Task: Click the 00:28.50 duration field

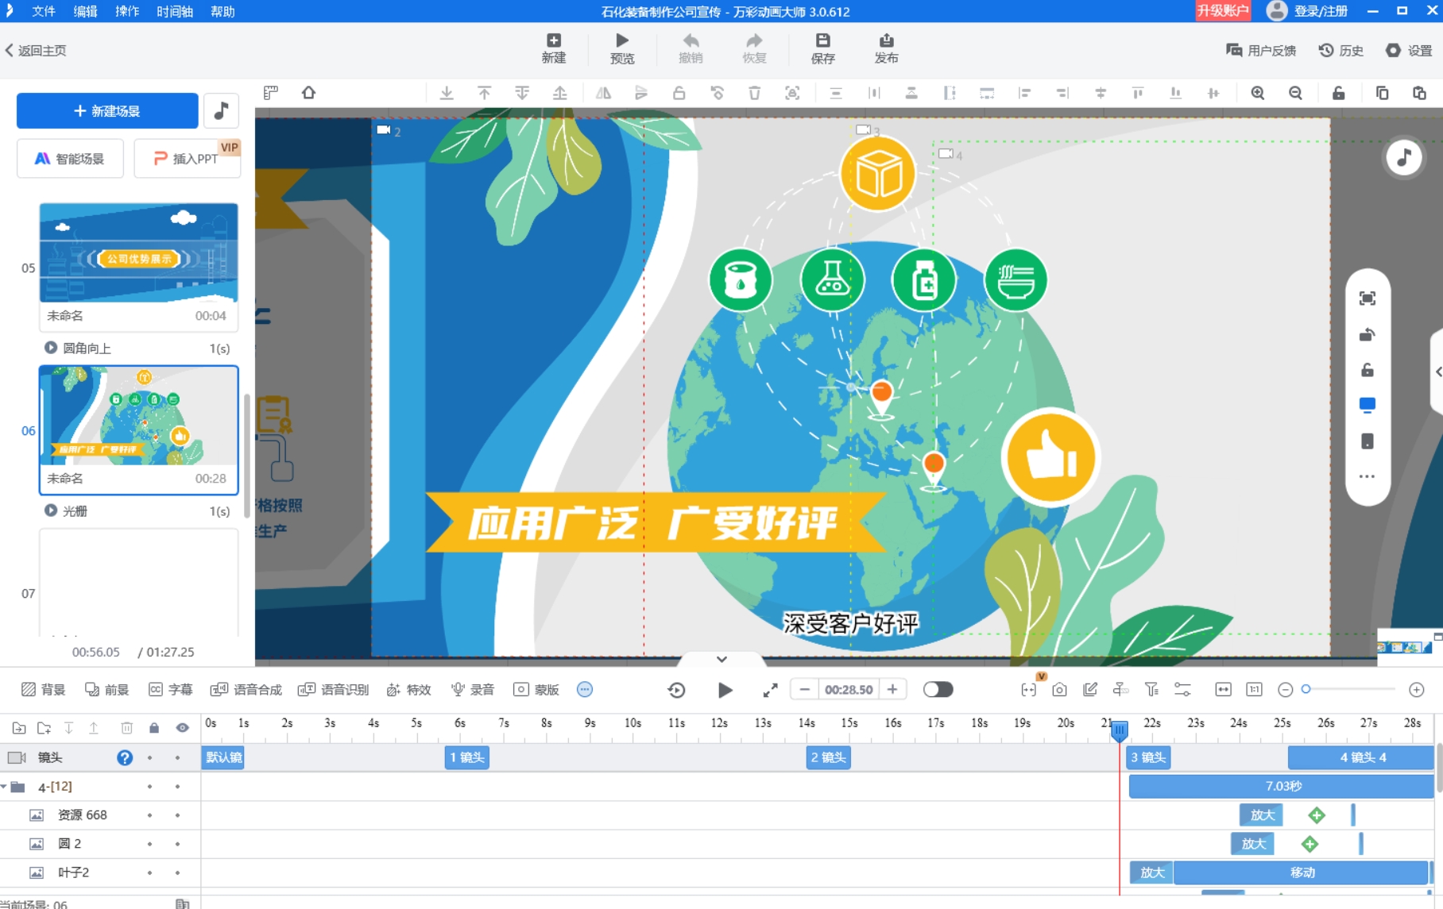Action: click(849, 689)
